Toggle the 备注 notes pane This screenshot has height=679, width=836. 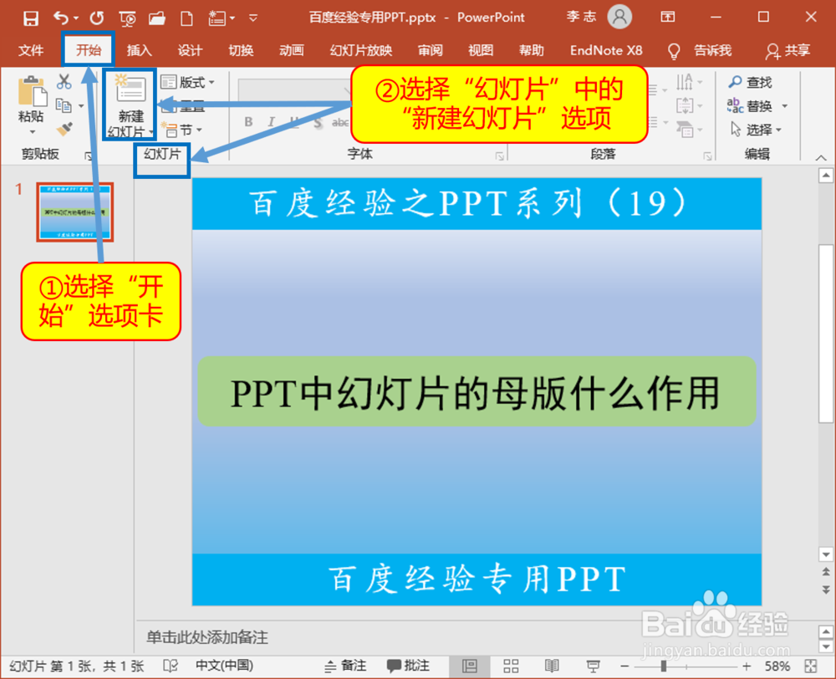[345, 666]
